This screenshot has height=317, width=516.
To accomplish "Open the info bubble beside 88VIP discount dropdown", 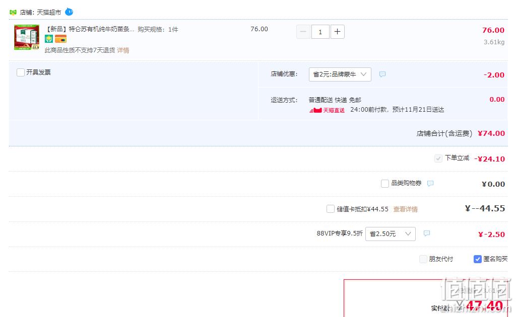I will click(x=427, y=233).
